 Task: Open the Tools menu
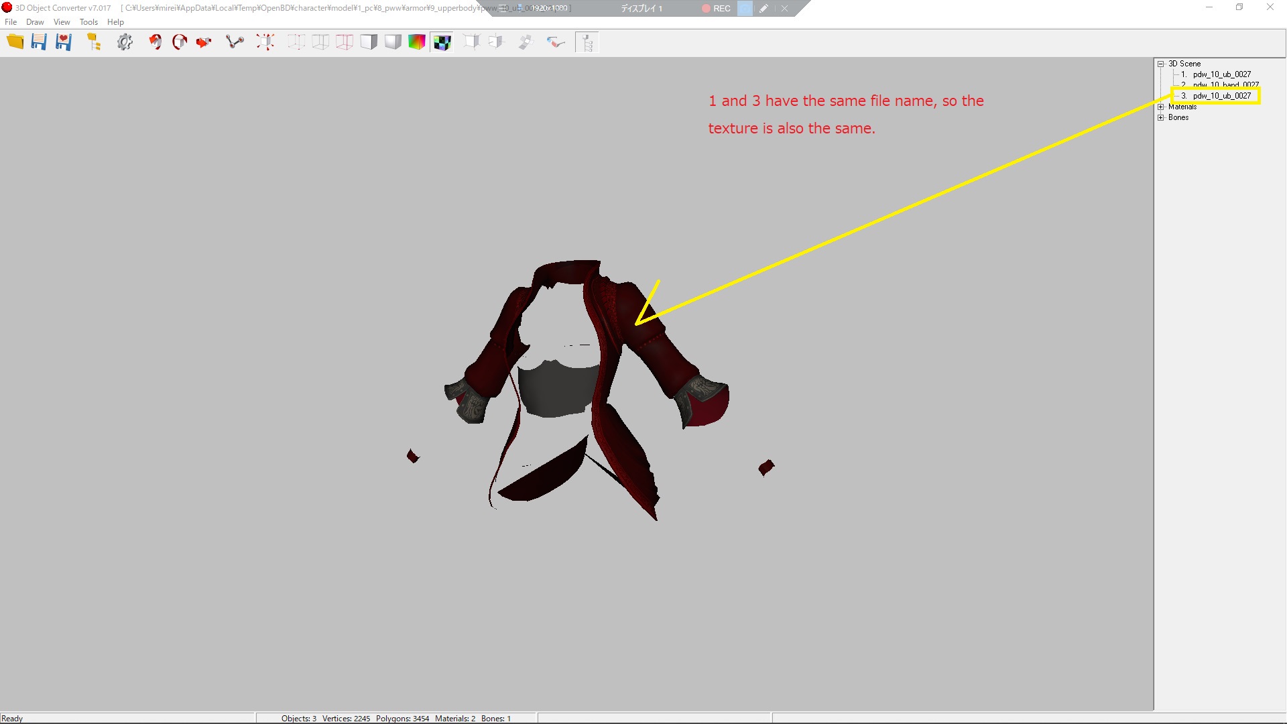click(88, 22)
